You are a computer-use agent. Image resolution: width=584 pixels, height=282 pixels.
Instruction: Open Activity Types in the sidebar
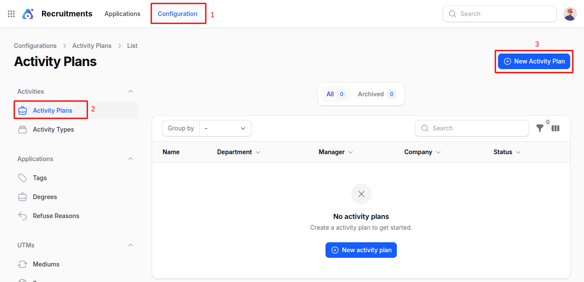[53, 130]
